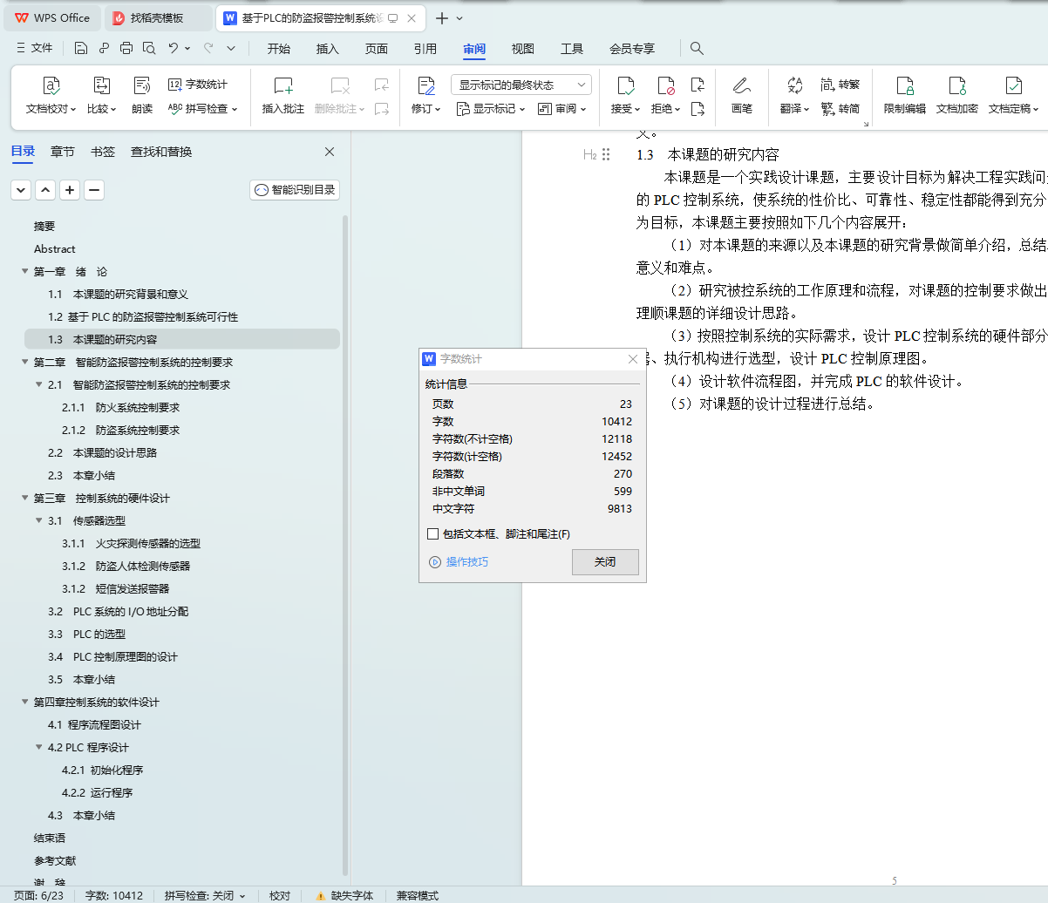Screen dimensions: 1048x903
Task: Click 插入批注 to insert a comment
Action: point(283,96)
